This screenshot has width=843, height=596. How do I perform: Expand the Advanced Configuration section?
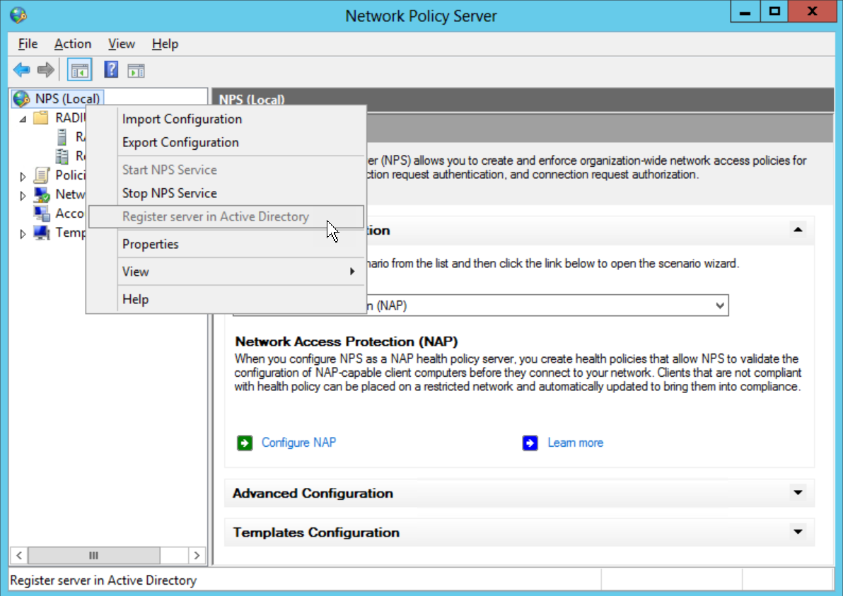point(798,493)
